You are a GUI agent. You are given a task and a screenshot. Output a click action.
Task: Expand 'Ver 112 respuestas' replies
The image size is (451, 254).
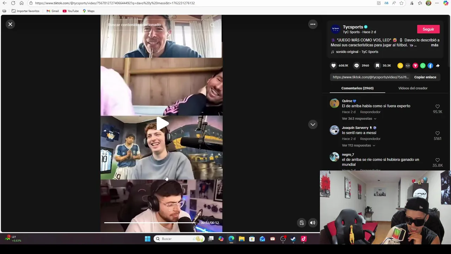click(x=358, y=145)
